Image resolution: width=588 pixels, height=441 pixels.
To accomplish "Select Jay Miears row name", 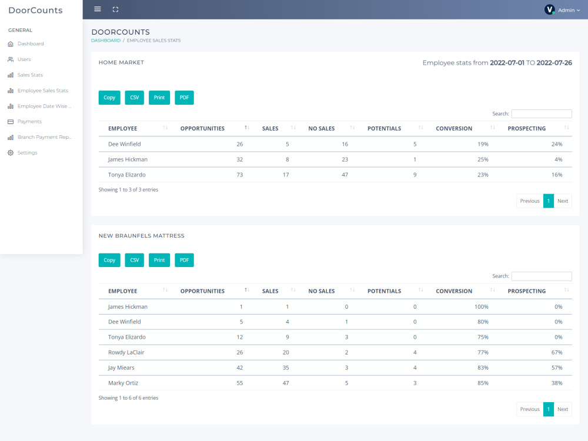I will tap(121, 368).
